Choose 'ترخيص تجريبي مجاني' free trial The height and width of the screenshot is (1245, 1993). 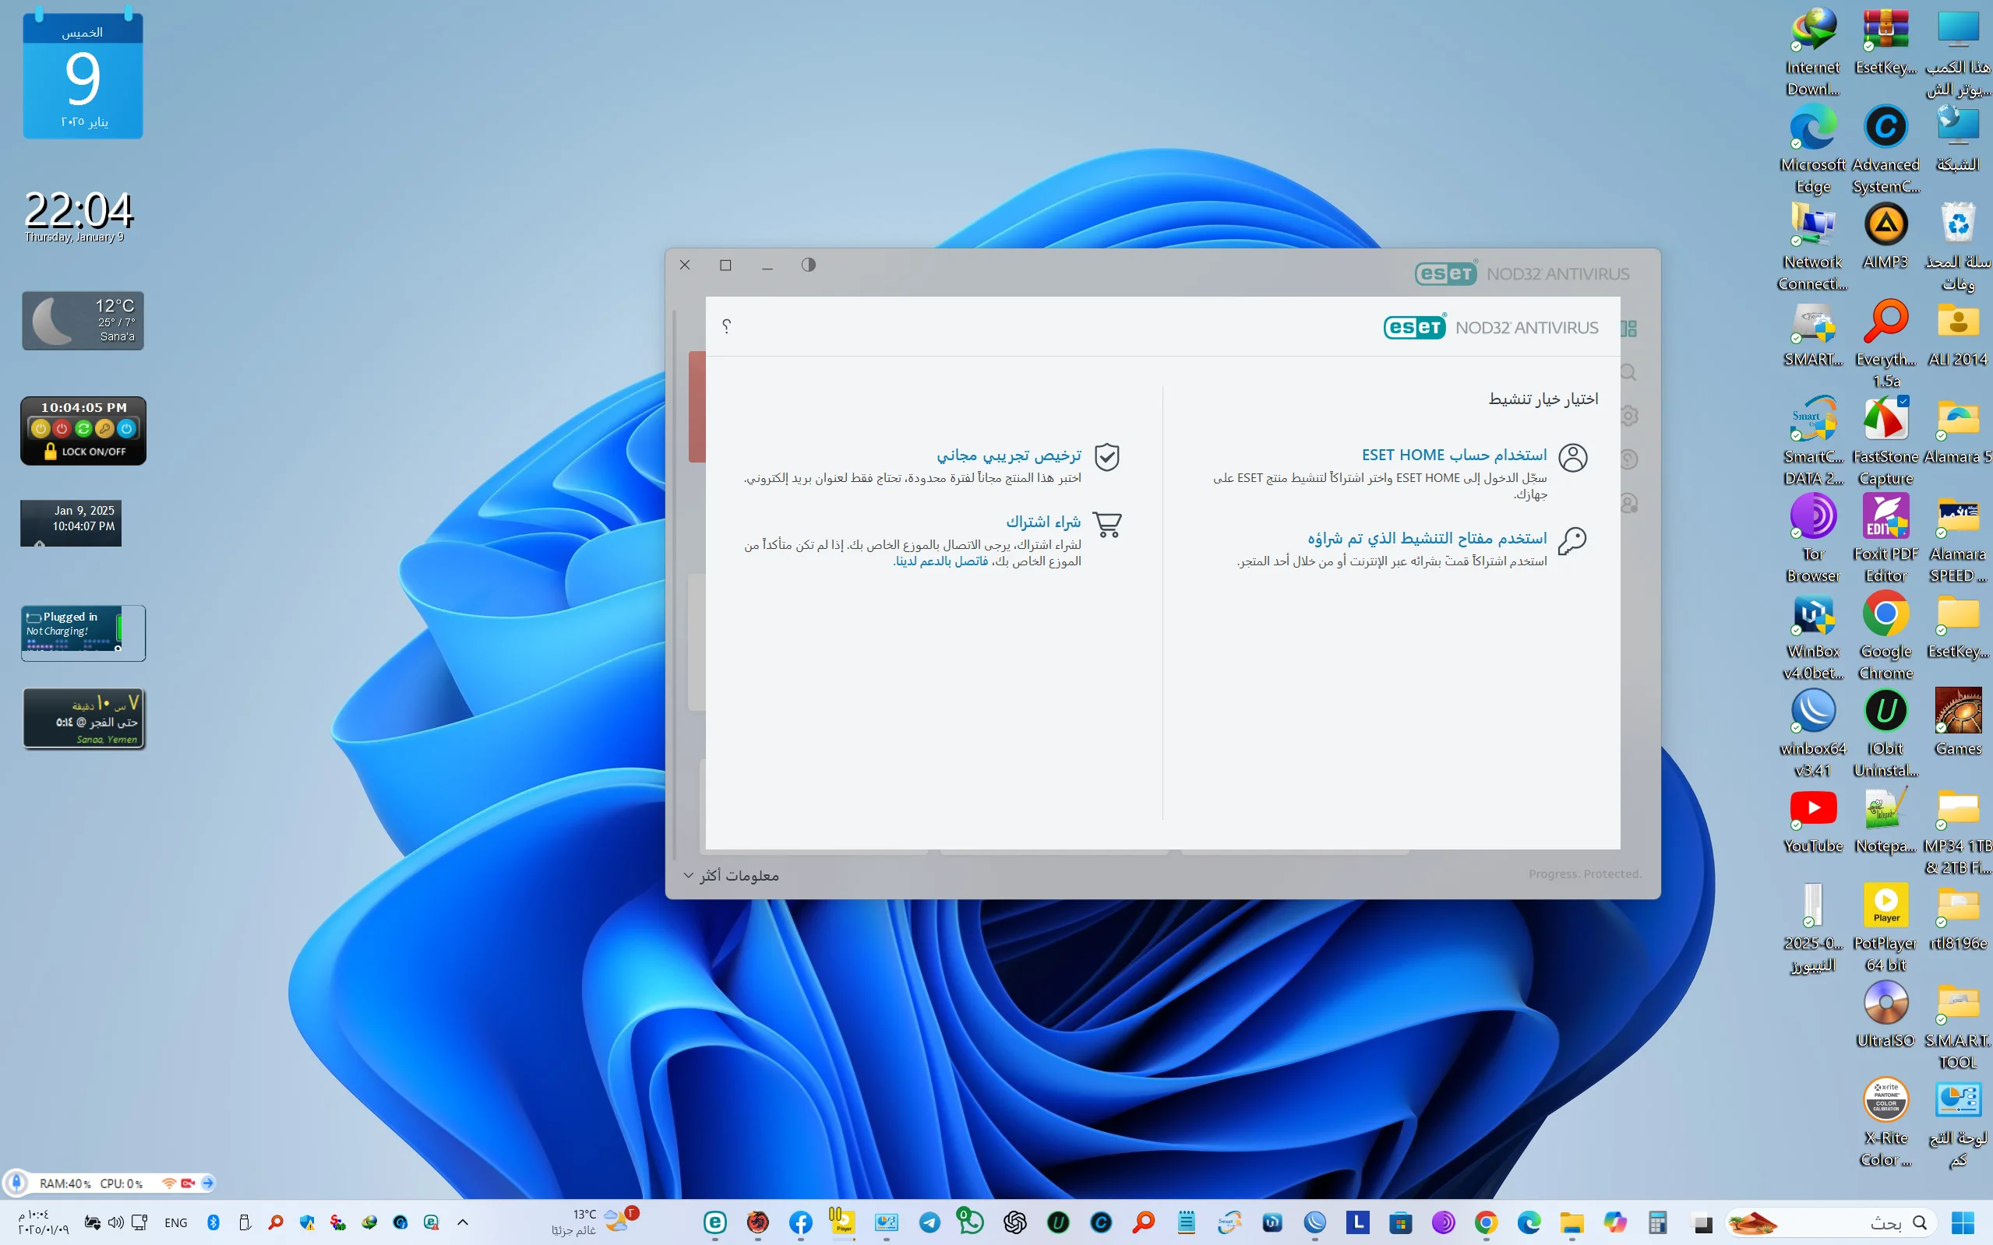tap(1008, 455)
